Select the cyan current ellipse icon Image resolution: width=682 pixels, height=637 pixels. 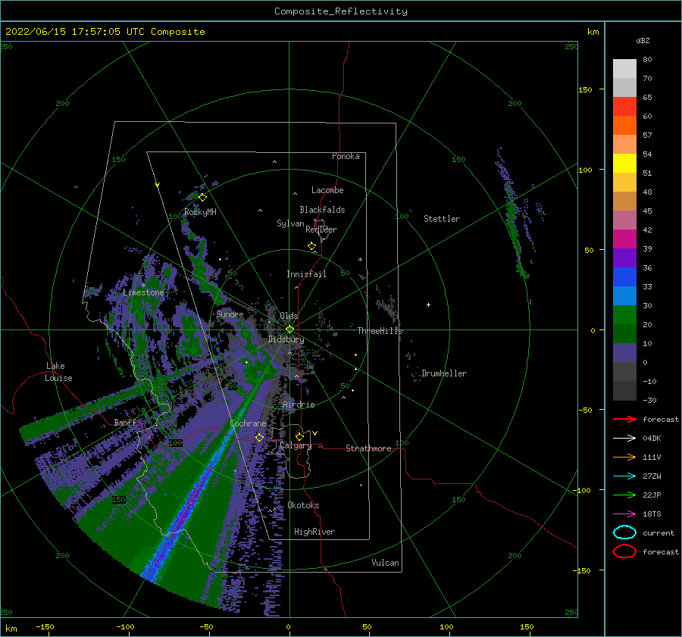coord(624,532)
